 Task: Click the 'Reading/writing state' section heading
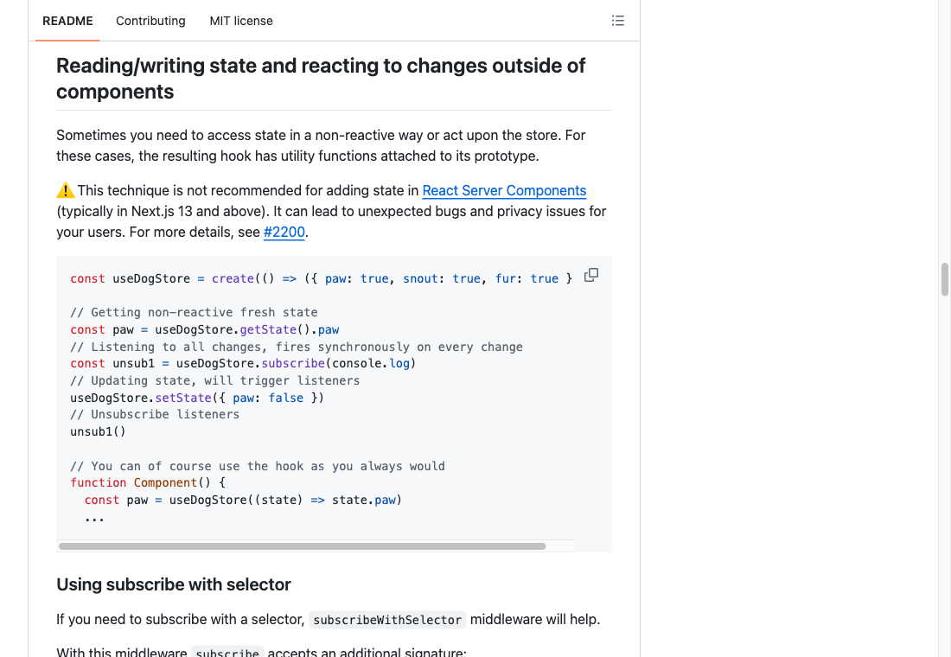321,79
